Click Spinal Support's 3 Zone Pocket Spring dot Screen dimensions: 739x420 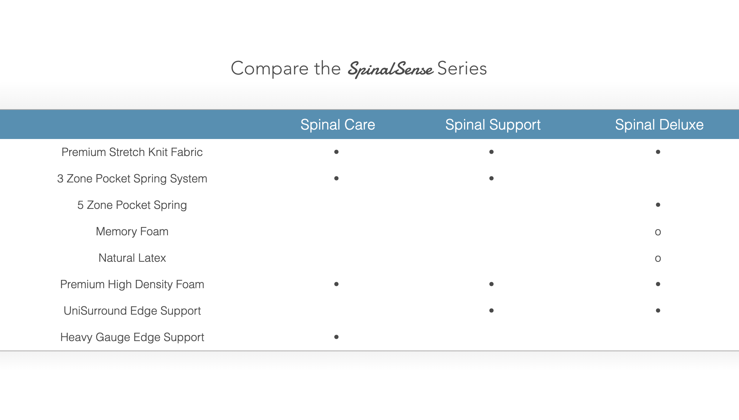pos(491,178)
